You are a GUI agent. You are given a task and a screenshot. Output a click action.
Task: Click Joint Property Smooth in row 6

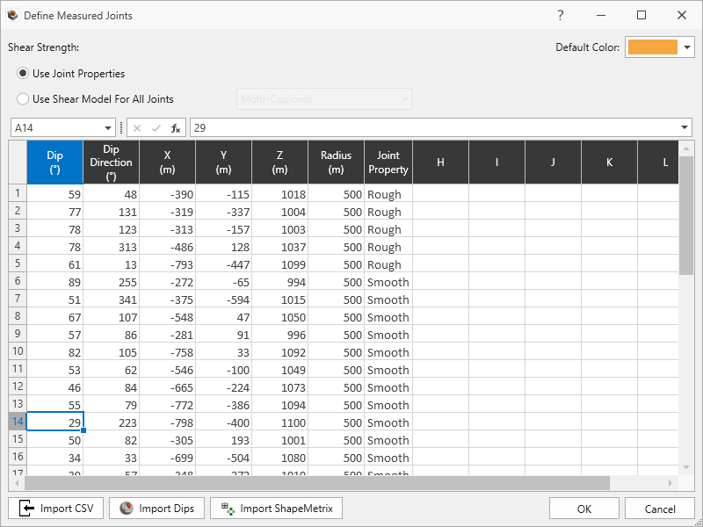click(x=388, y=281)
